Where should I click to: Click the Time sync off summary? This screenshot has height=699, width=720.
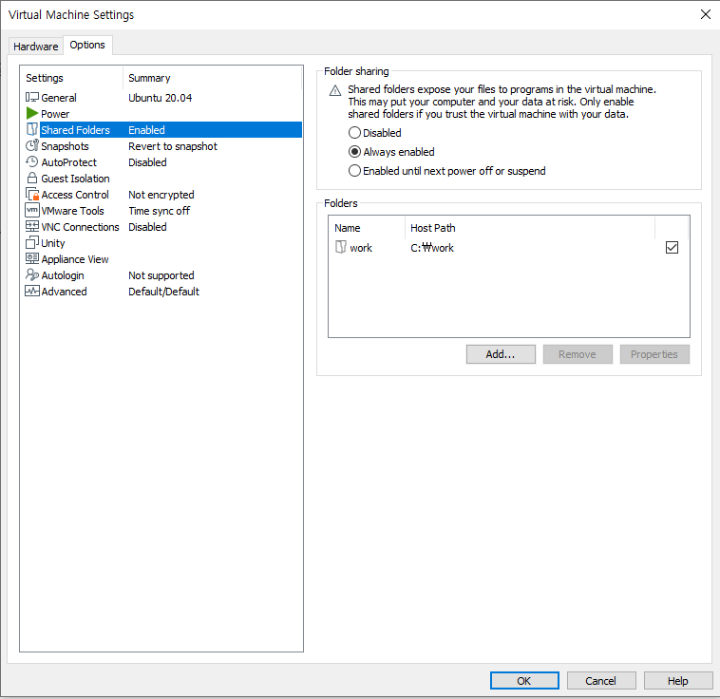[x=160, y=211]
